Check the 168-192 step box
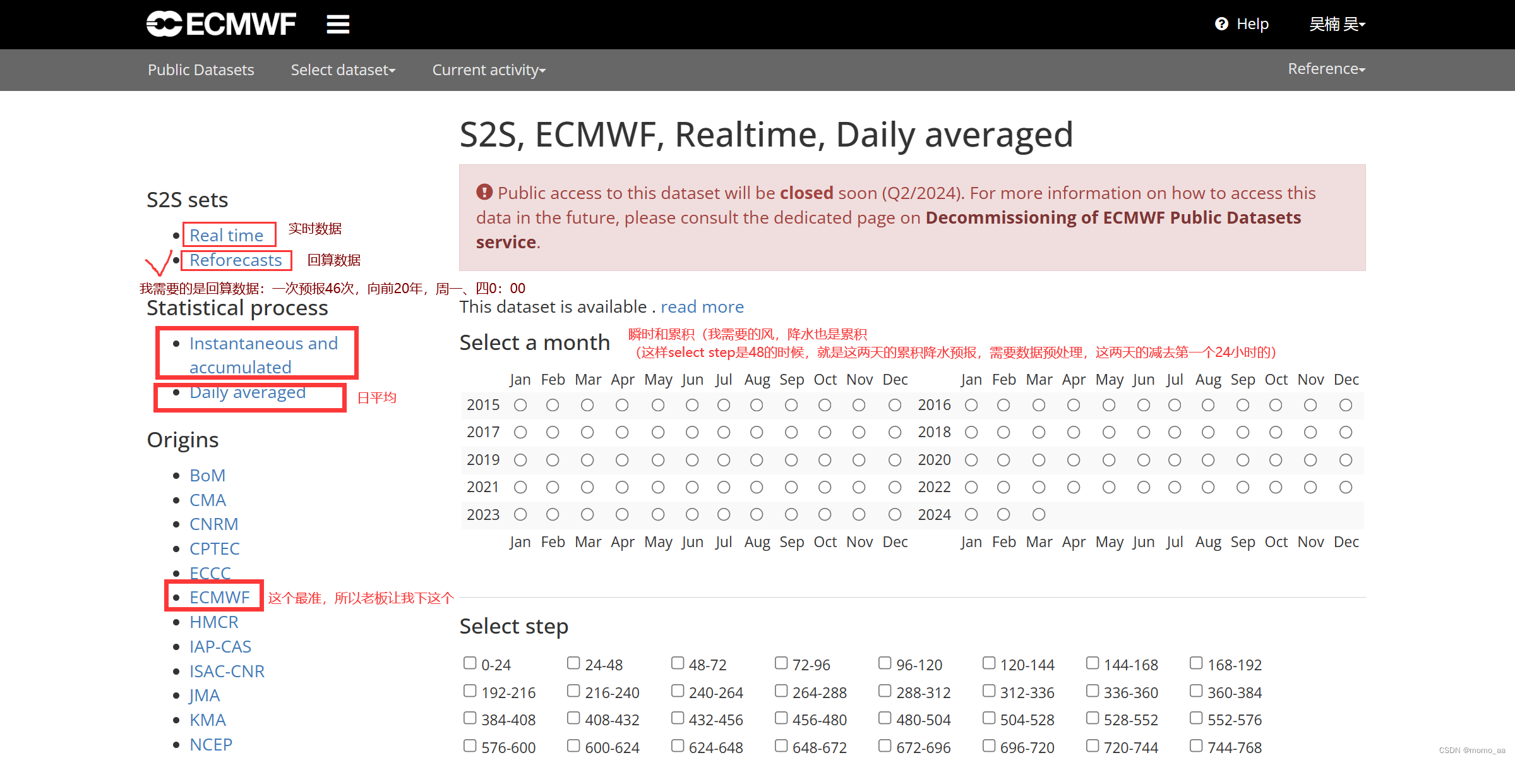 1196,663
